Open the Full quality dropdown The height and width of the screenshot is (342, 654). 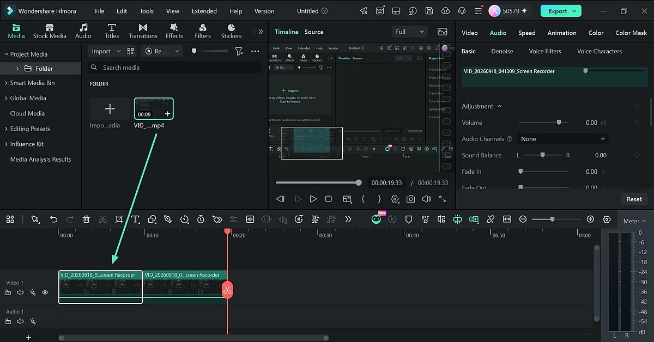coord(410,32)
